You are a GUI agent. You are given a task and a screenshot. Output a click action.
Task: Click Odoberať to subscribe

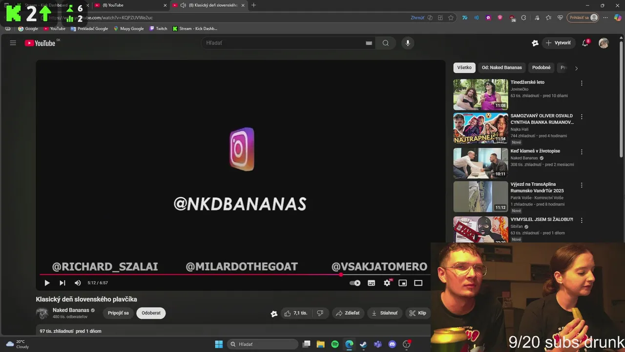(x=151, y=313)
